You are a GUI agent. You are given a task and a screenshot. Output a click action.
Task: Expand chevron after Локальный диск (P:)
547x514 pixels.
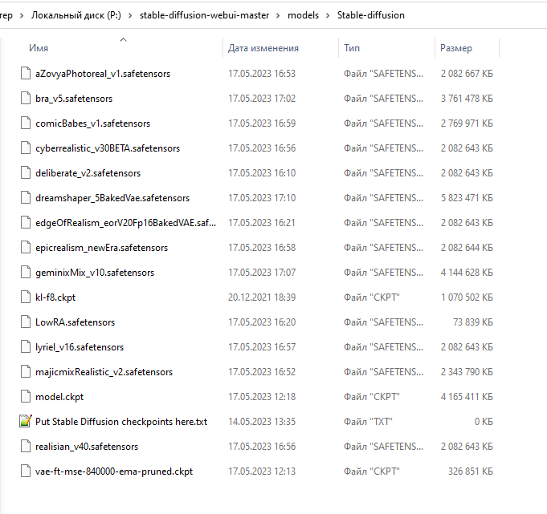coord(130,16)
